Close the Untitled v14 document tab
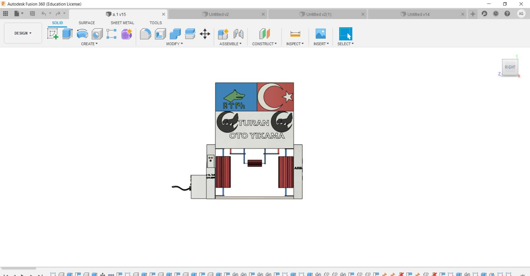The width and height of the screenshot is (530, 276). pos(463,14)
